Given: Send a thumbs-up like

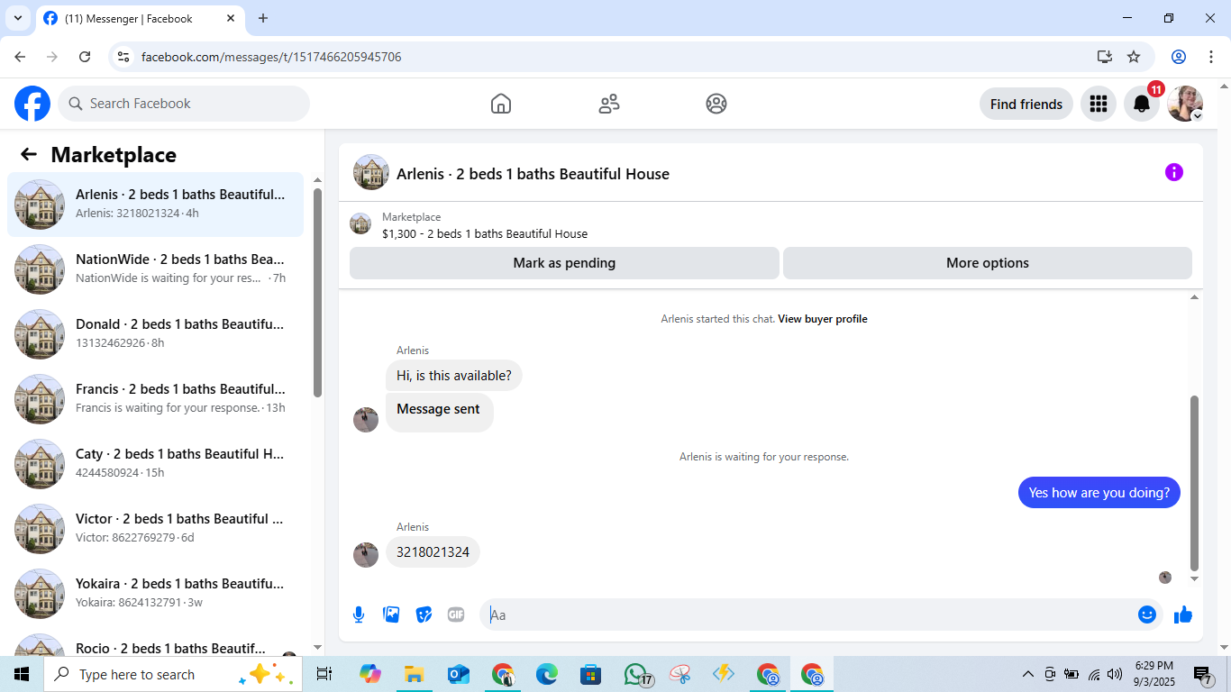Looking at the screenshot, I should pos(1183,615).
